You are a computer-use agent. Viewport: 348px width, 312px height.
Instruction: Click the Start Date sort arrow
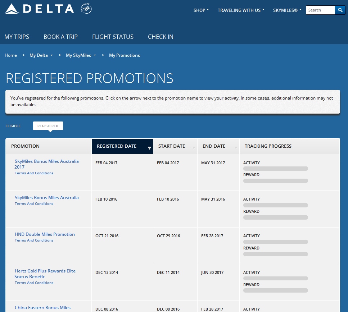pos(194,148)
